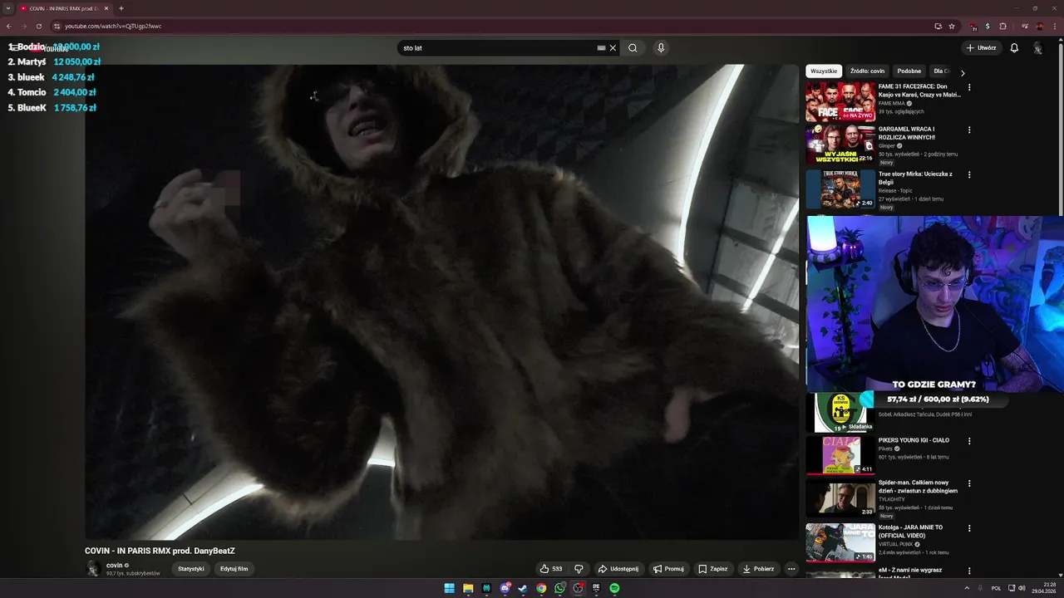1064x598 pixels.
Task: Open Windows Start menu
Action: pyautogui.click(x=450, y=588)
